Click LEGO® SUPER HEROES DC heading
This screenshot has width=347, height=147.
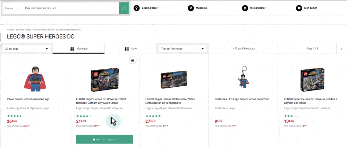pyautogui.click(x=41, y=37)
